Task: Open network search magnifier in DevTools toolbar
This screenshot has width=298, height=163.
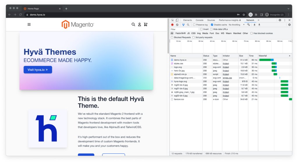Action: click(x=188, y=25)
